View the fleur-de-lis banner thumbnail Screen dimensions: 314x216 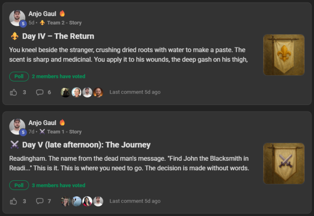coord(283,55)
